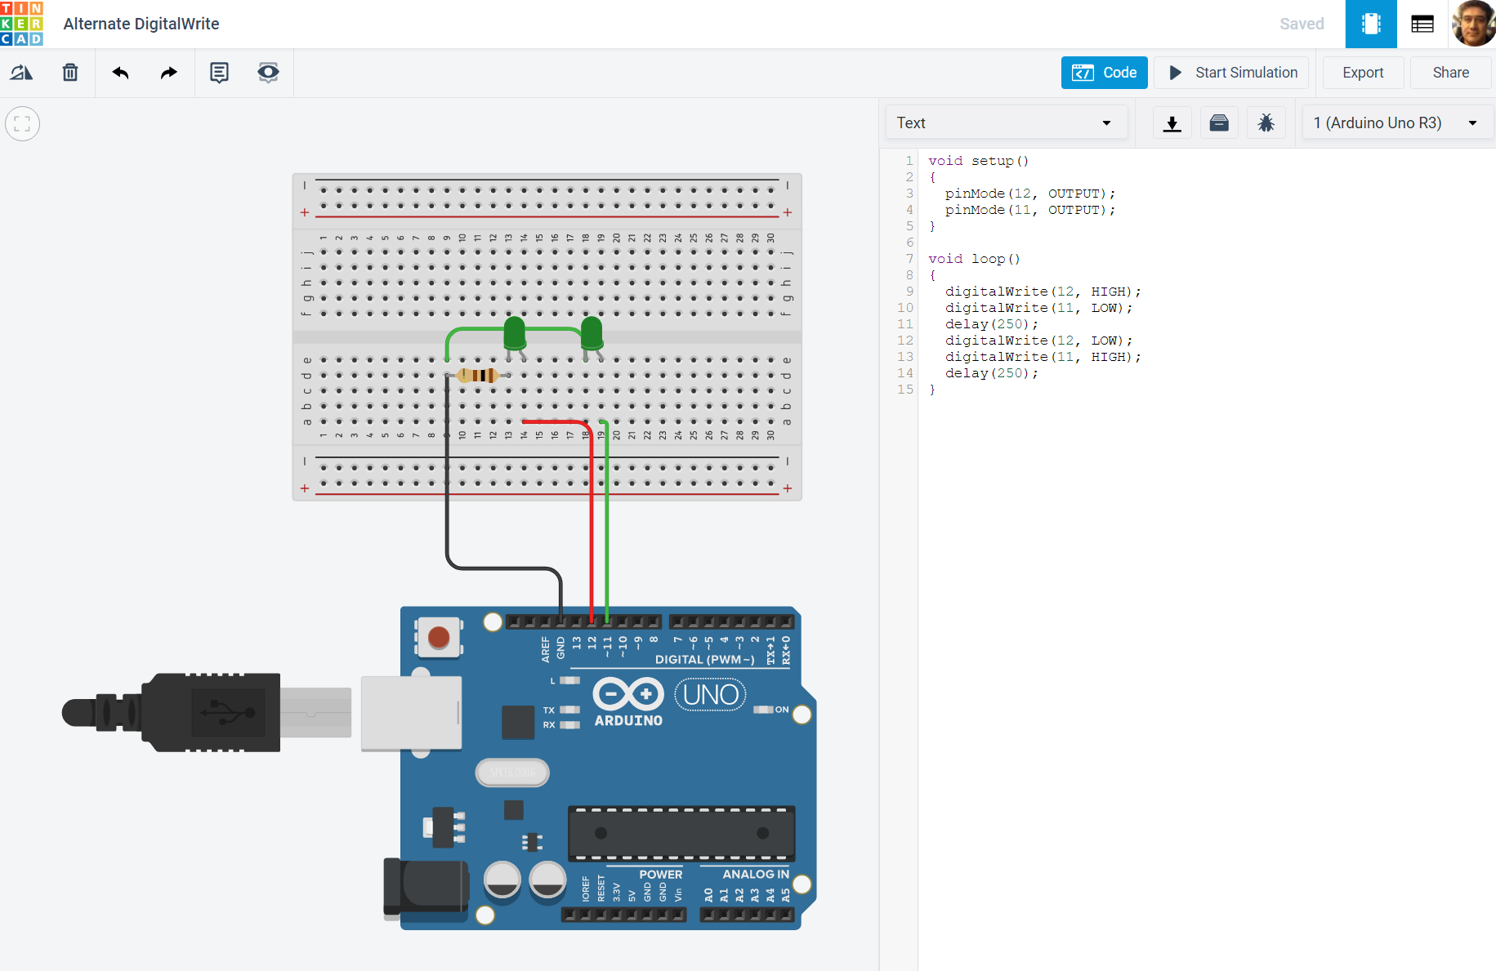Screen dimensions: 1496x971
Task: Toggle notes visibility eye icon
Action: point(268,73)
